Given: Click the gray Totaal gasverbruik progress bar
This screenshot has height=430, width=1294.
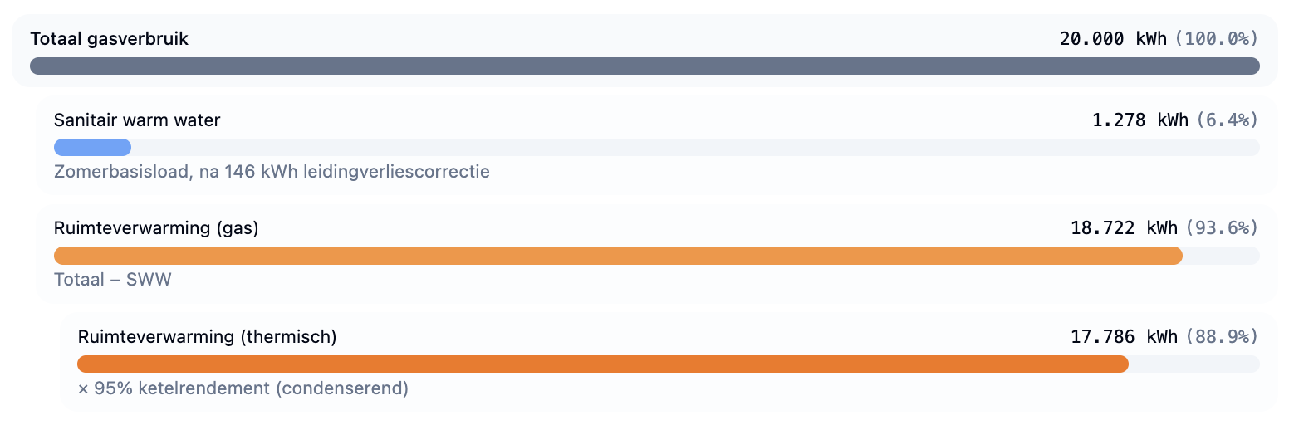Looking at the screenshot, I should point(645,66).
